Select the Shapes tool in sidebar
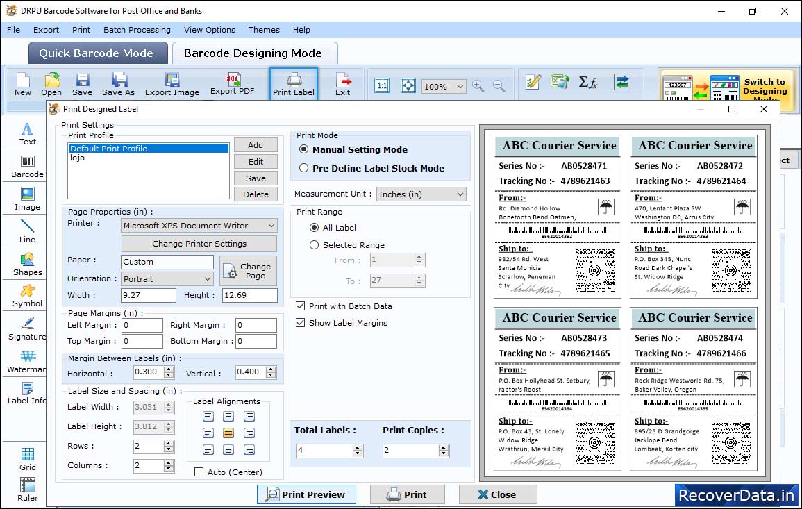 [x=27, y=265]
